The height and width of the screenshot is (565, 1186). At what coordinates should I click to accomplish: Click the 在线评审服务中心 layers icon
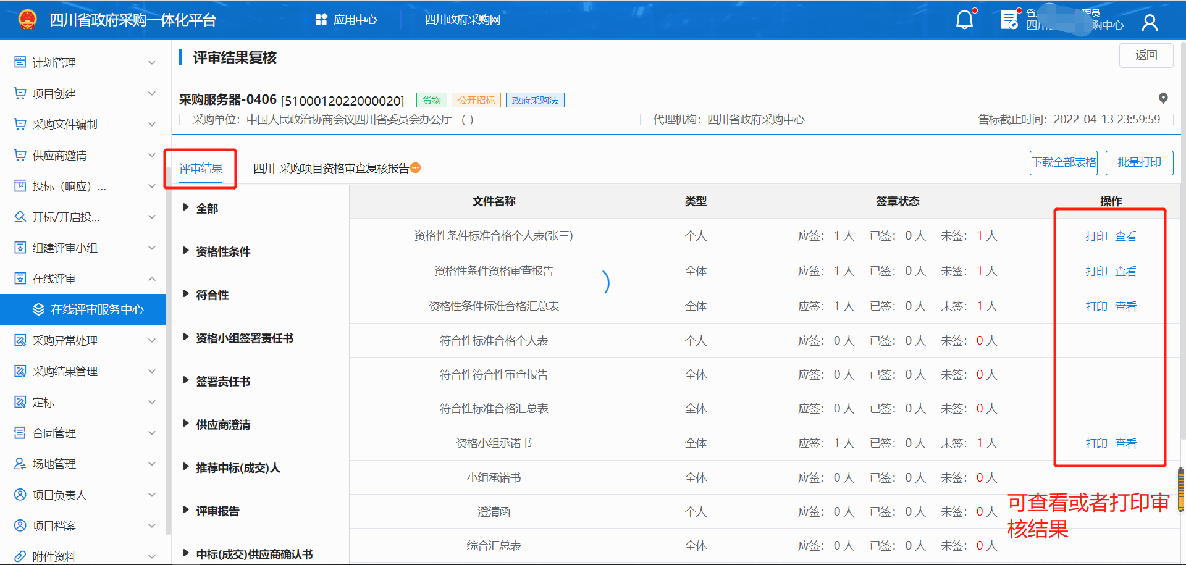[x=38, y=309]
